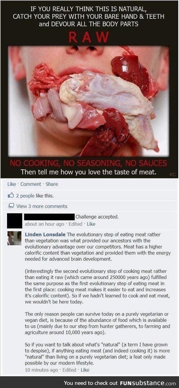Click Comment under the post
The image size is (179, 388).
(30, 184)
